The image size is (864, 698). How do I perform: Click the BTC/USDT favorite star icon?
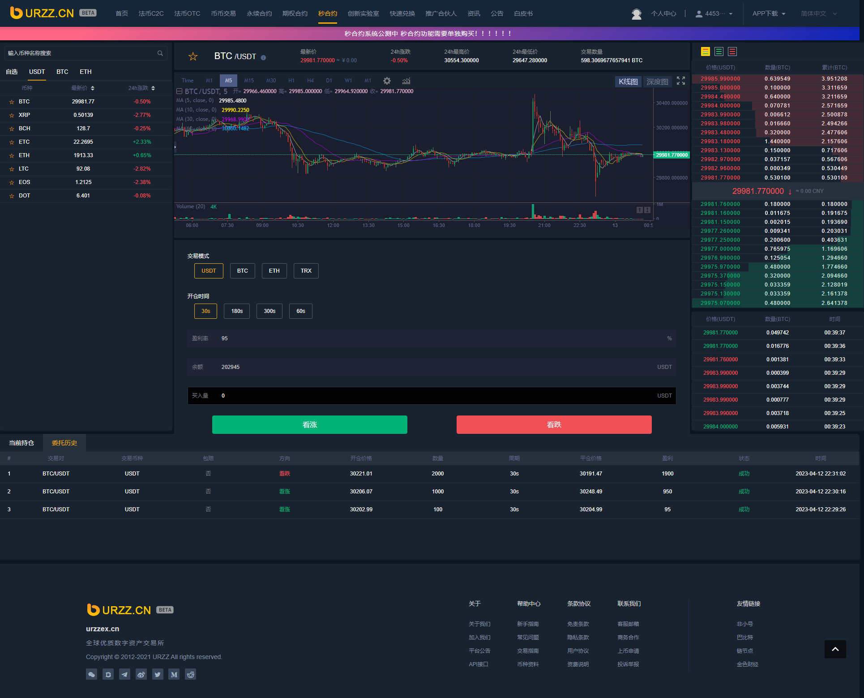pos(193,56)
